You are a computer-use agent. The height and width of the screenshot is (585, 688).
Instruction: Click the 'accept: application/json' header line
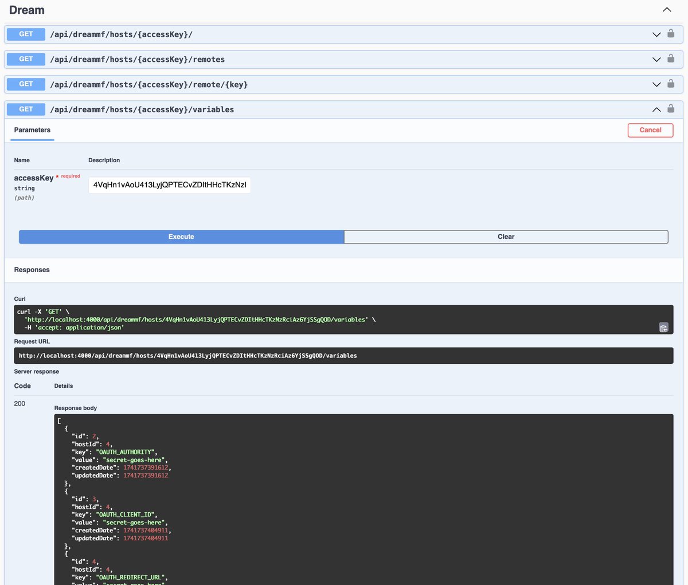tap(74, 328)
